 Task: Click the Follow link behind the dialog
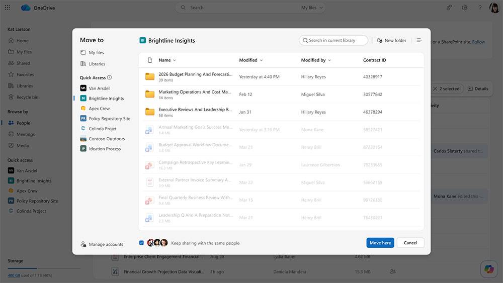pyautogui.click(x=478, y=42)
